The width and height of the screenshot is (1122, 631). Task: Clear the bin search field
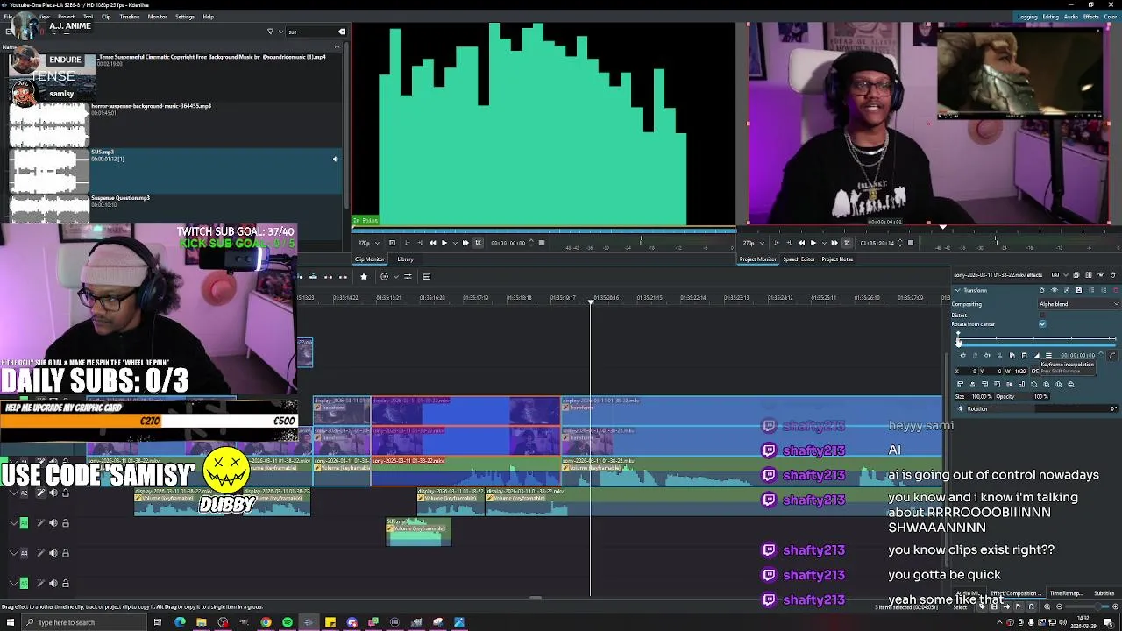tap(342, 32)
